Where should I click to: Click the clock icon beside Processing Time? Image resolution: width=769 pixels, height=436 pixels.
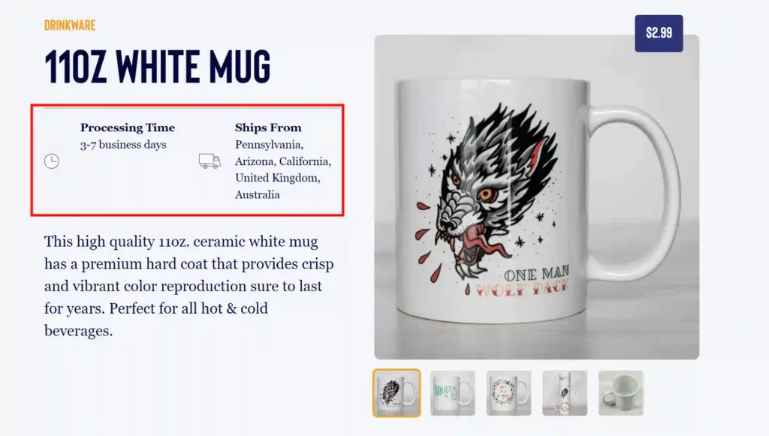[52, 161]
